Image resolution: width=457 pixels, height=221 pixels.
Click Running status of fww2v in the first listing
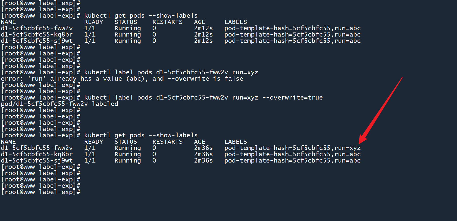point(128,28)
